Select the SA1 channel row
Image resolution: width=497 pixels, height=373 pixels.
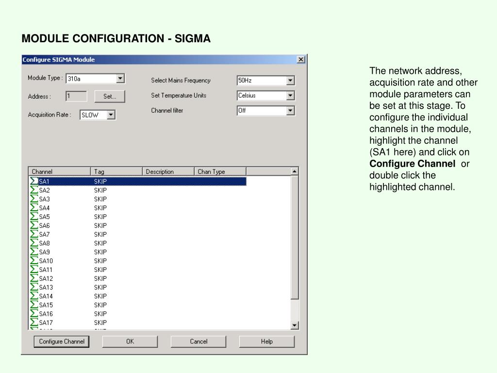(138, 181)
